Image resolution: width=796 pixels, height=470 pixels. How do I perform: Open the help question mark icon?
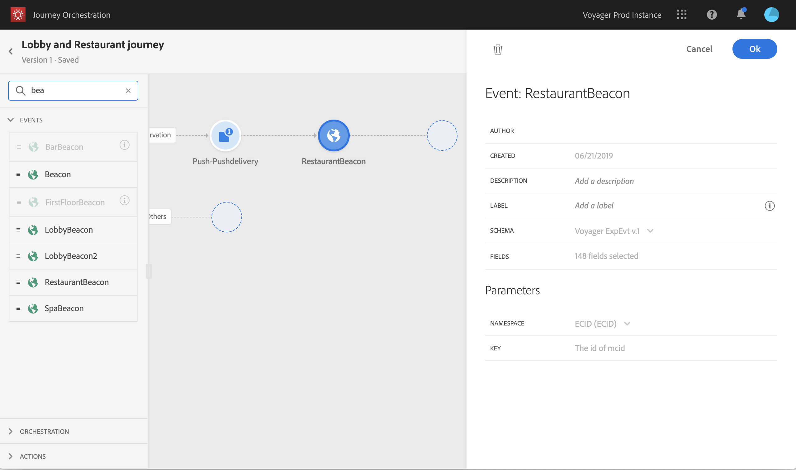[x=712, y=15]
